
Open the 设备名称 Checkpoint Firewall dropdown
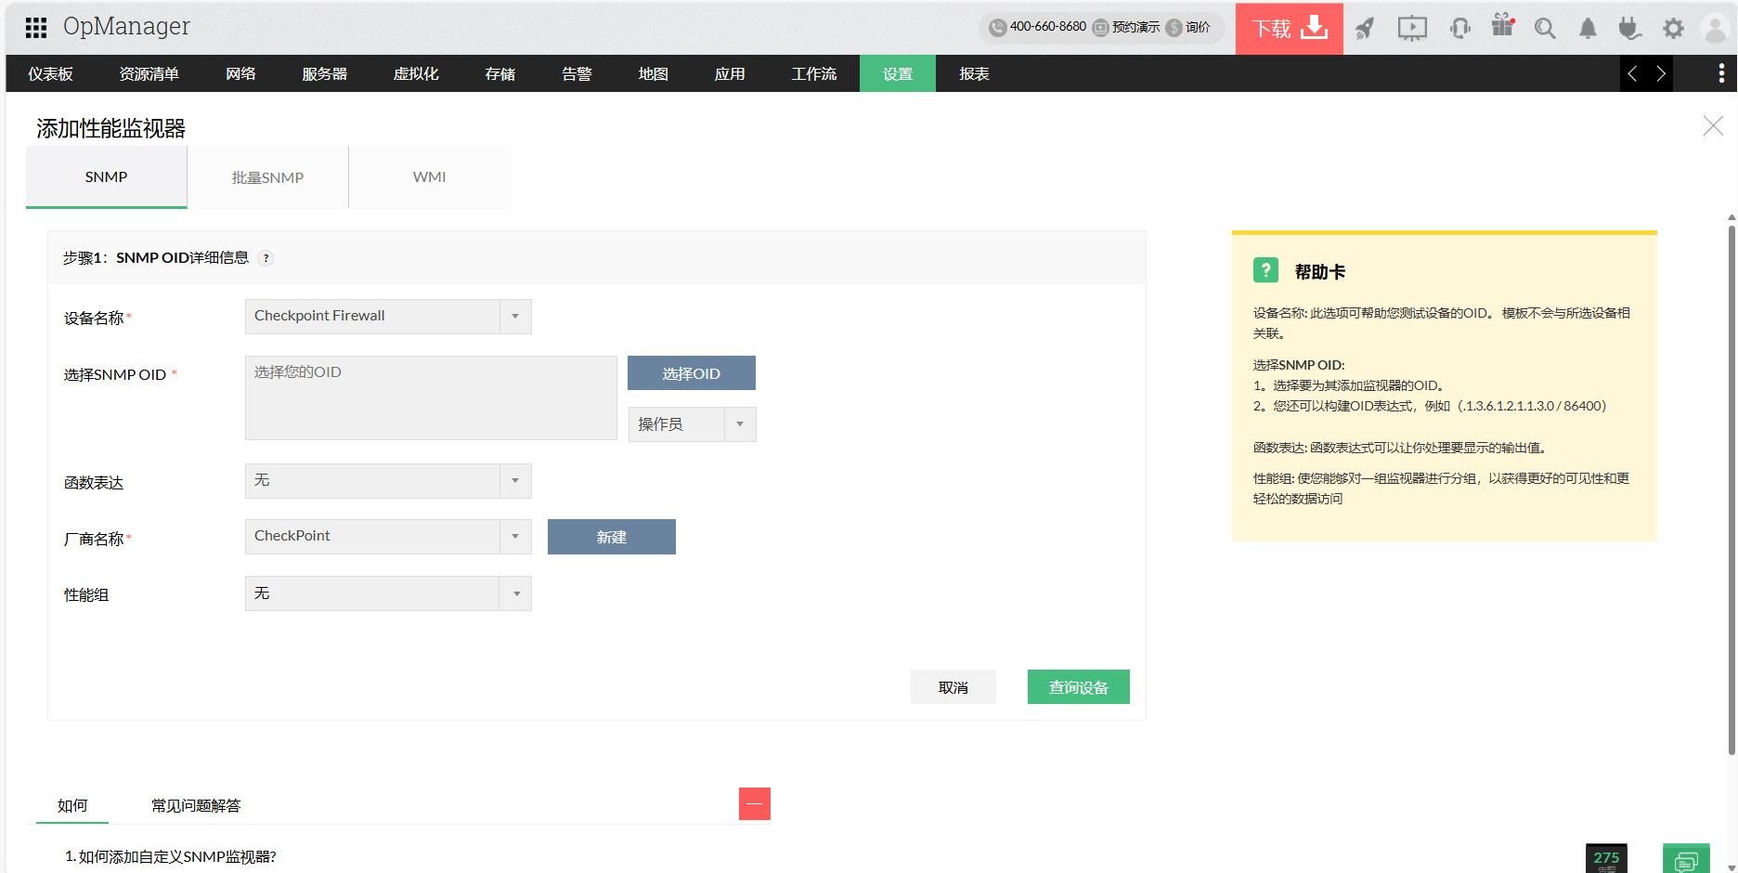click(388, 316)
